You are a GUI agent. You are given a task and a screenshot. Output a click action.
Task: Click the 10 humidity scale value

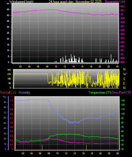click(x=5, y=144)
